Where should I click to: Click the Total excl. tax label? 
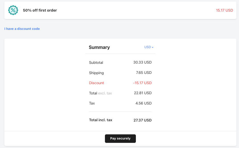point(100,93)
